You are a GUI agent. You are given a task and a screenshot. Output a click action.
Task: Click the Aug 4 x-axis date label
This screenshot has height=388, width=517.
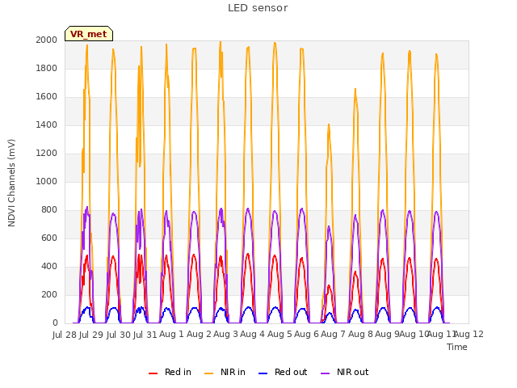pyautogui.click(x=252, y=335)
